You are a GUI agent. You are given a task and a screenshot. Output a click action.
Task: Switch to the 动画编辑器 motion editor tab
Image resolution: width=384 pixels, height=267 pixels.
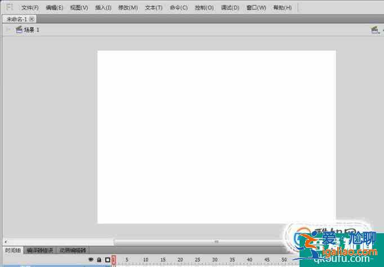coord(73,251)
